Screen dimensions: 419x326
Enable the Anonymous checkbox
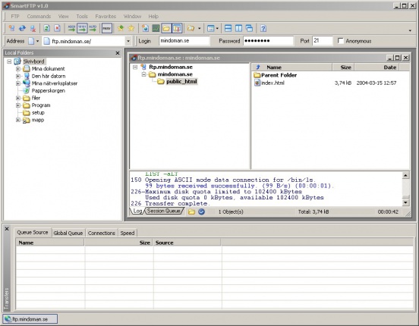click(340, 41)
